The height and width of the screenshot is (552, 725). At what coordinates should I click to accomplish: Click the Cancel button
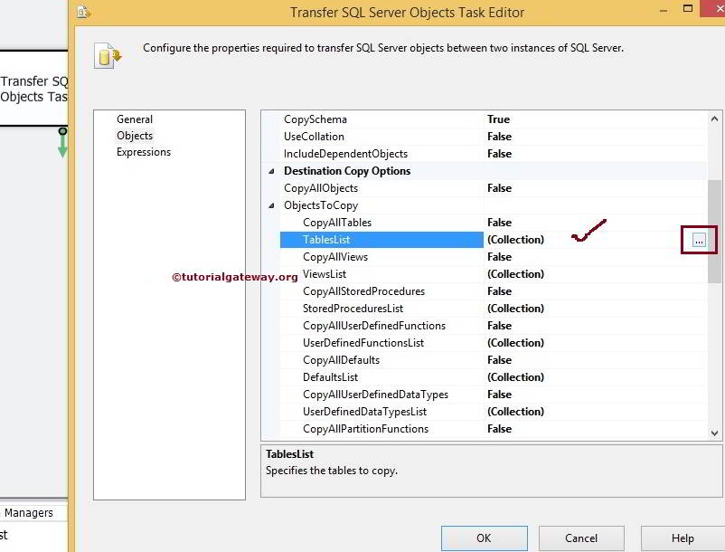click(581, 538)
